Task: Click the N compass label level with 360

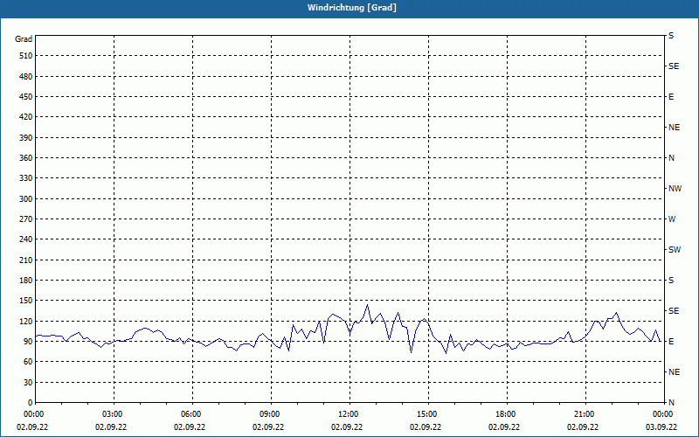Action: coord(671,158)
